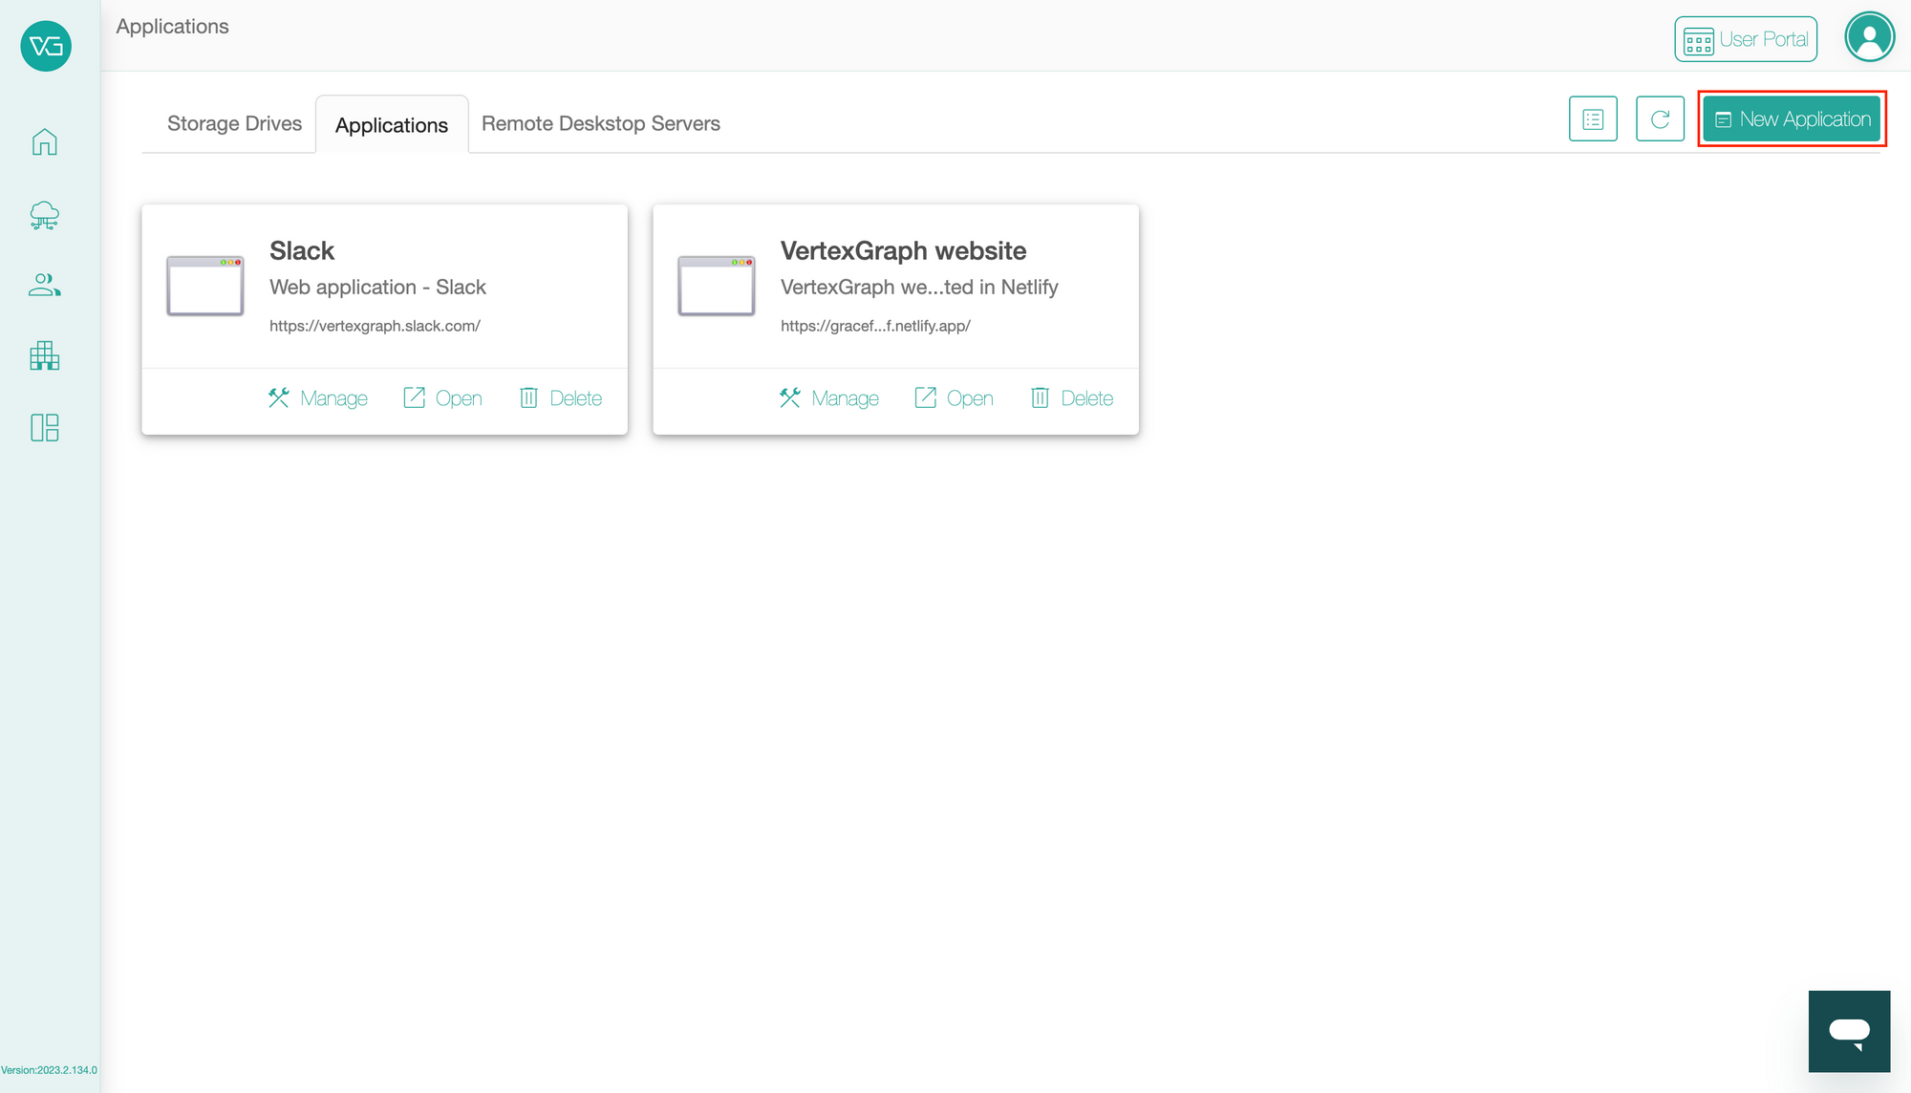Delete the Slack application

point(561,398)
